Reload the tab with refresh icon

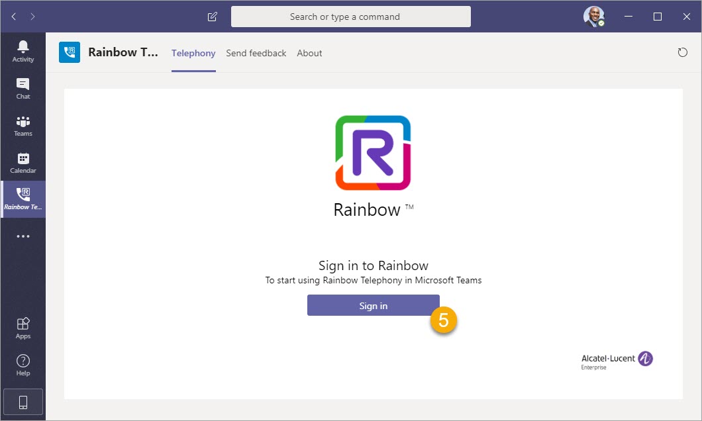pos(682,52)
